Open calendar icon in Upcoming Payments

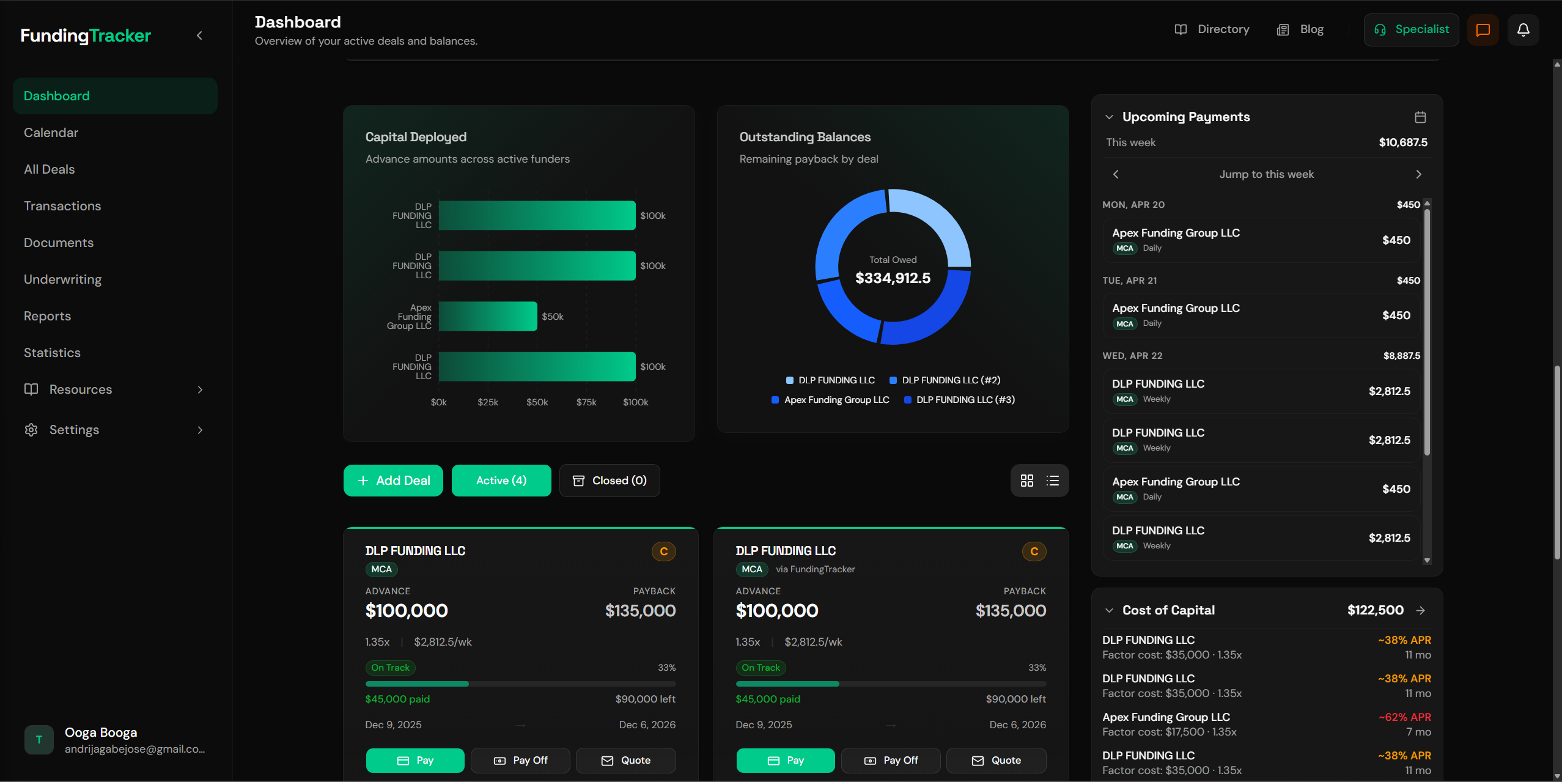click(1420, 117)
